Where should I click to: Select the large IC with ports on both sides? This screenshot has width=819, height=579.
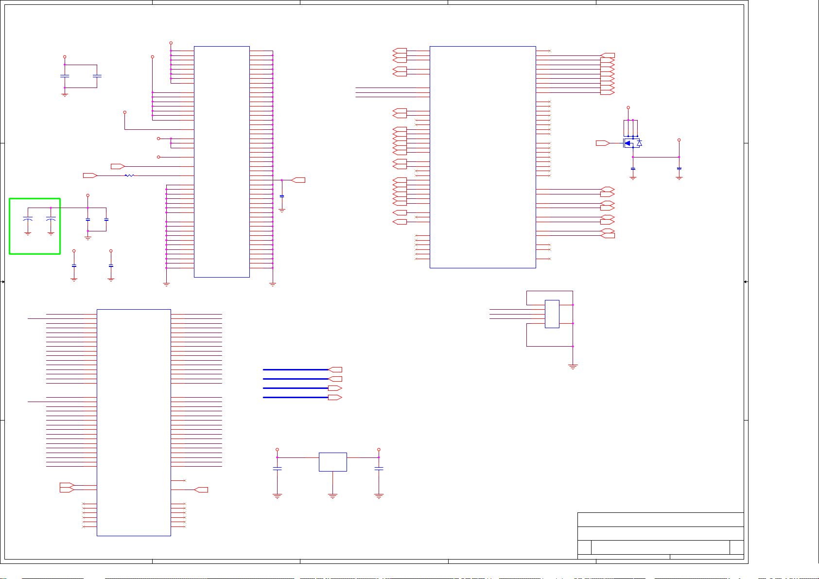click(483, 157)
